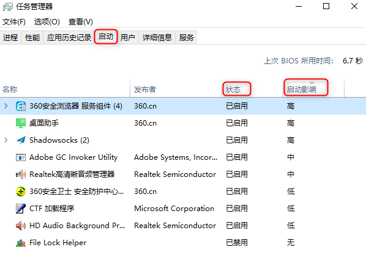Screen dimensions: 366x255
Task: Click the Realtek高清晰音频管理器 speaker icon
Action: [x=21, y=174]
